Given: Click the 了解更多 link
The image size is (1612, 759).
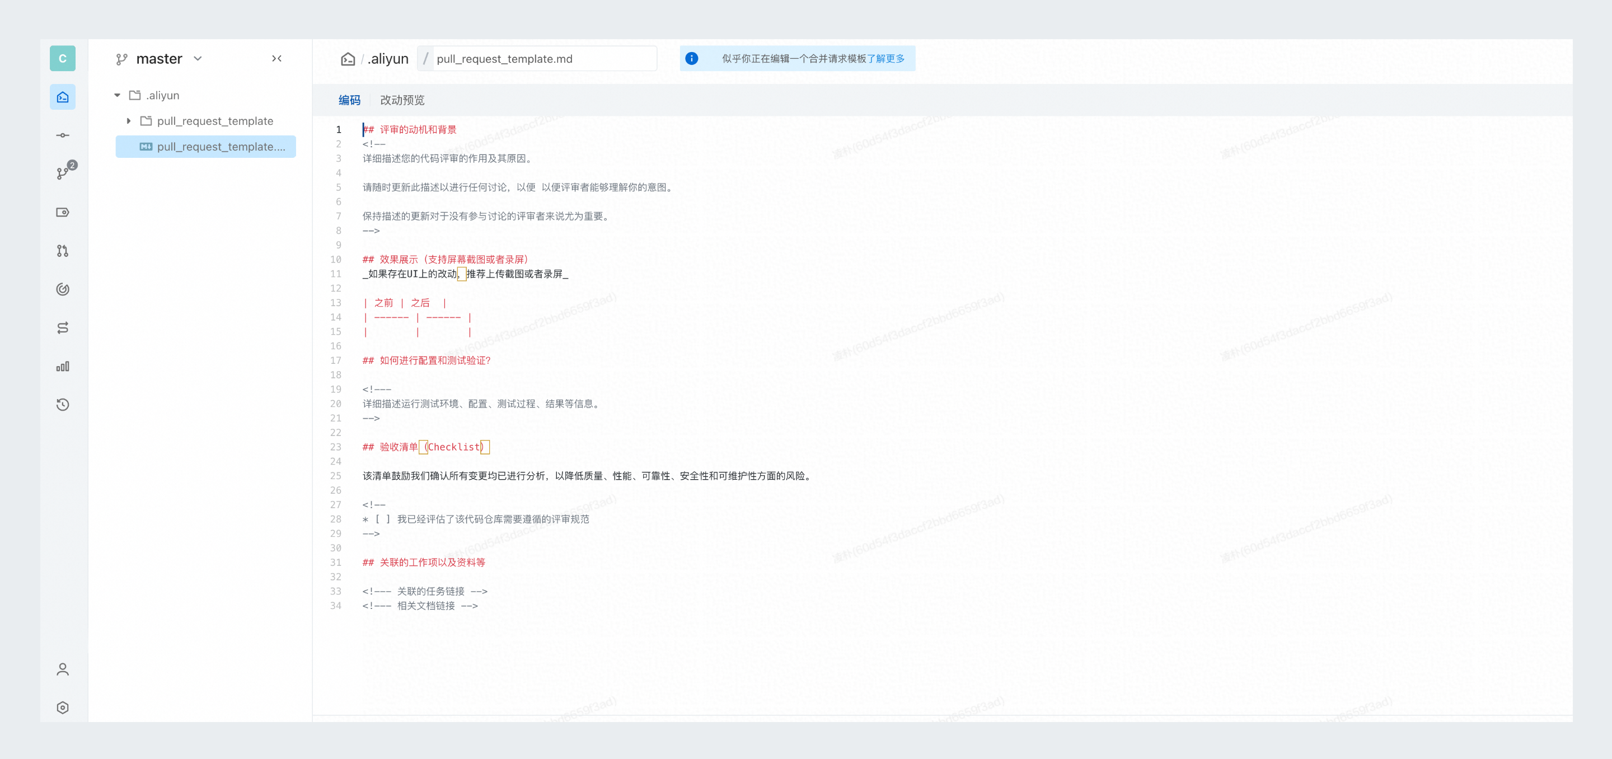Looking at the screenshot, I should [885, 58].
